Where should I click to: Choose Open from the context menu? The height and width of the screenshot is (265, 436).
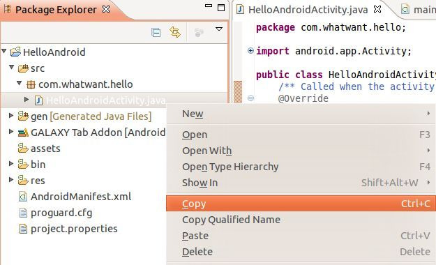click(x=301, y=135)
